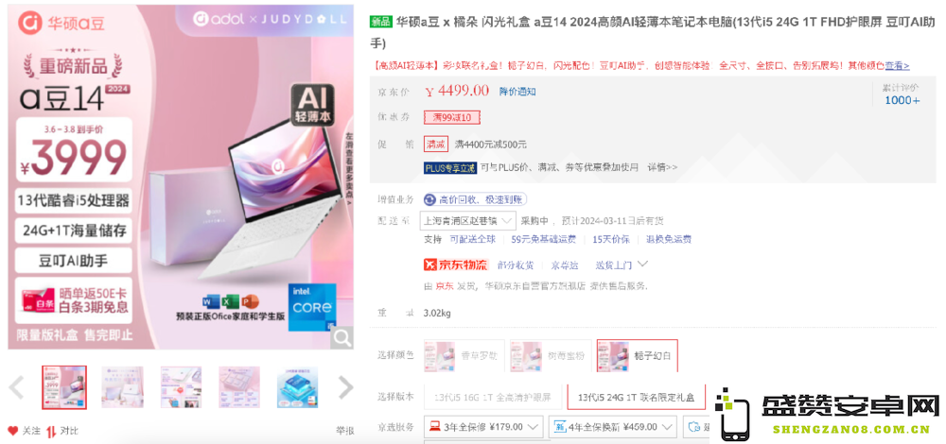Image resolution: width=946 pixels, height=444 pixels.
Task: Show next thumbnails with right arrow
Action: click(345, 387)
